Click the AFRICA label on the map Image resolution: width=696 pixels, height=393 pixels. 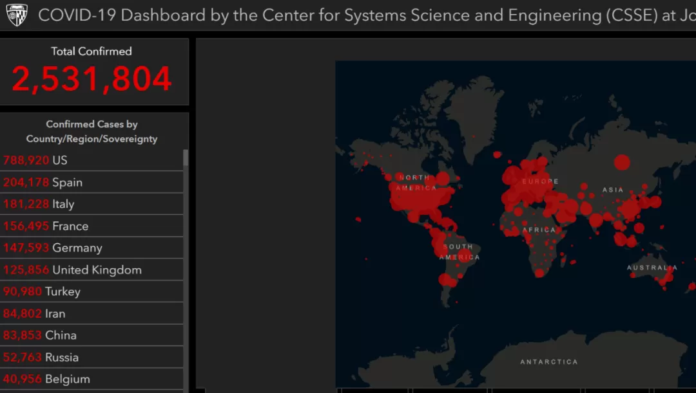(539, 230)
